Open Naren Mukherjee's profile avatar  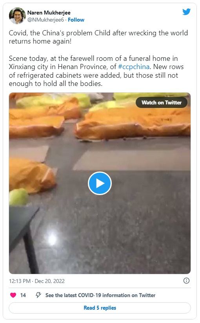17,16
